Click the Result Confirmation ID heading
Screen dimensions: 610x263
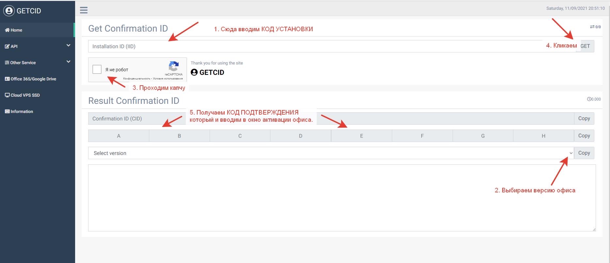(134, 101)
